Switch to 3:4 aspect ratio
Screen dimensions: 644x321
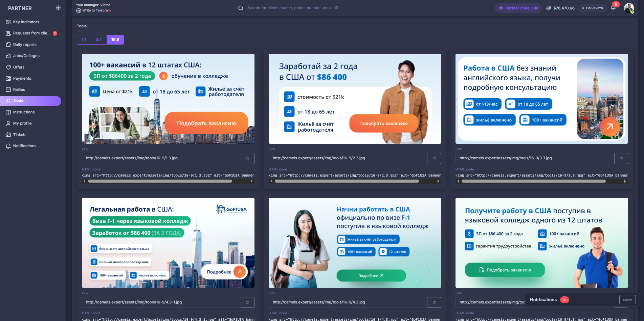pos(99,39)
